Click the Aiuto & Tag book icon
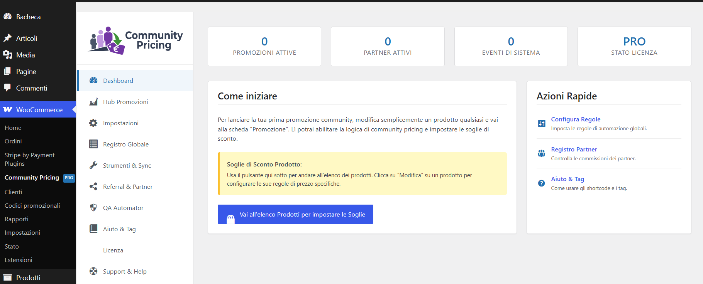Image resolution: width=703 pixels, height=284 pixels. [x=93, y=229]
